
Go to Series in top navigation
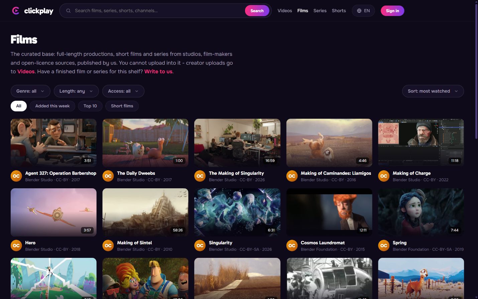coord(320,11)
